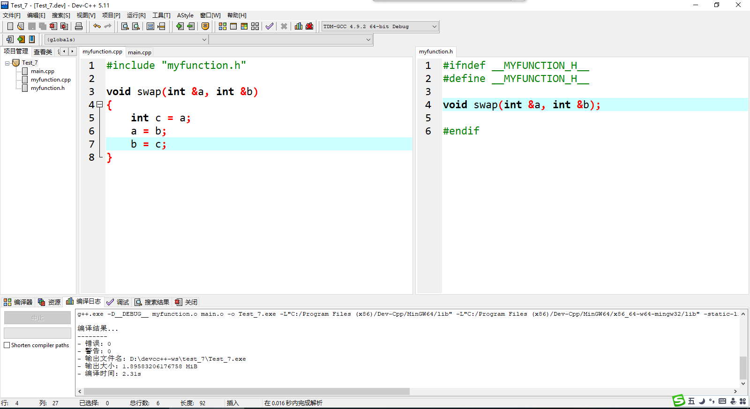This screenshot has width=750, height=409.
Task: Click the Print icon in toolbar
Action: tap(79, 26)
